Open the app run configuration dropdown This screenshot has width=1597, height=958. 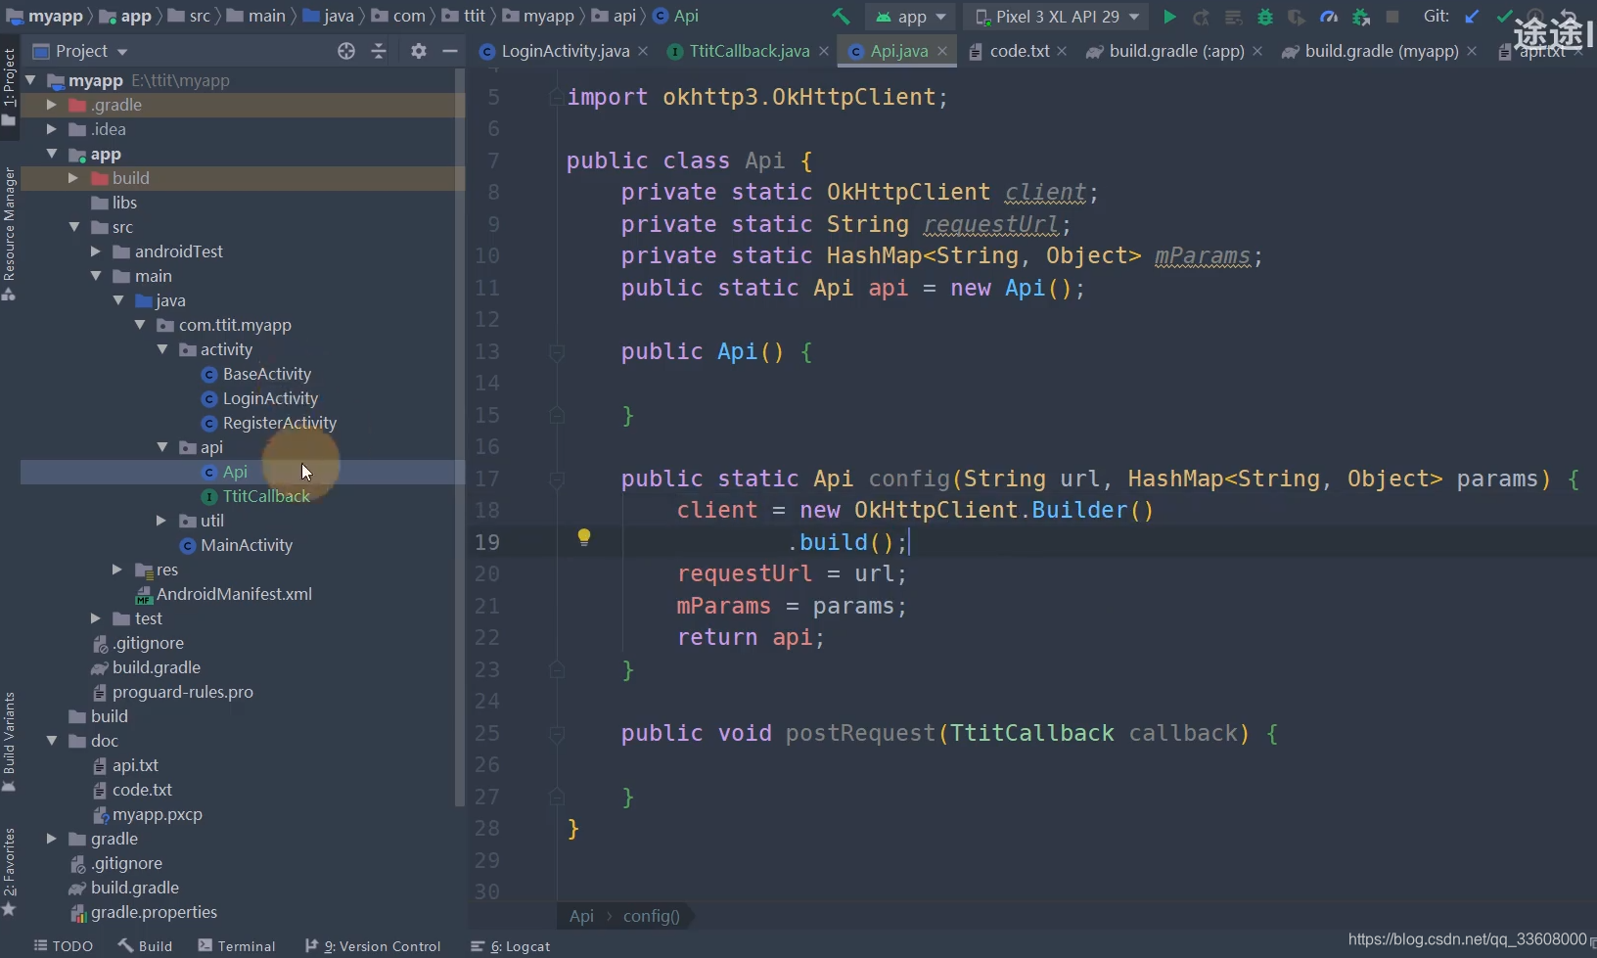tap(912, 17)
